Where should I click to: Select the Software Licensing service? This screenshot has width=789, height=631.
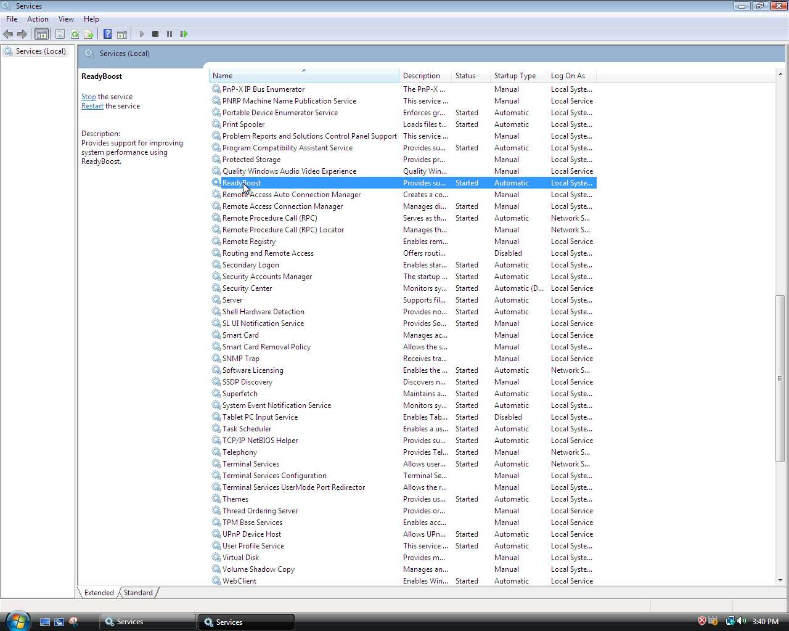pyautogui.click(x=403, y=370)
